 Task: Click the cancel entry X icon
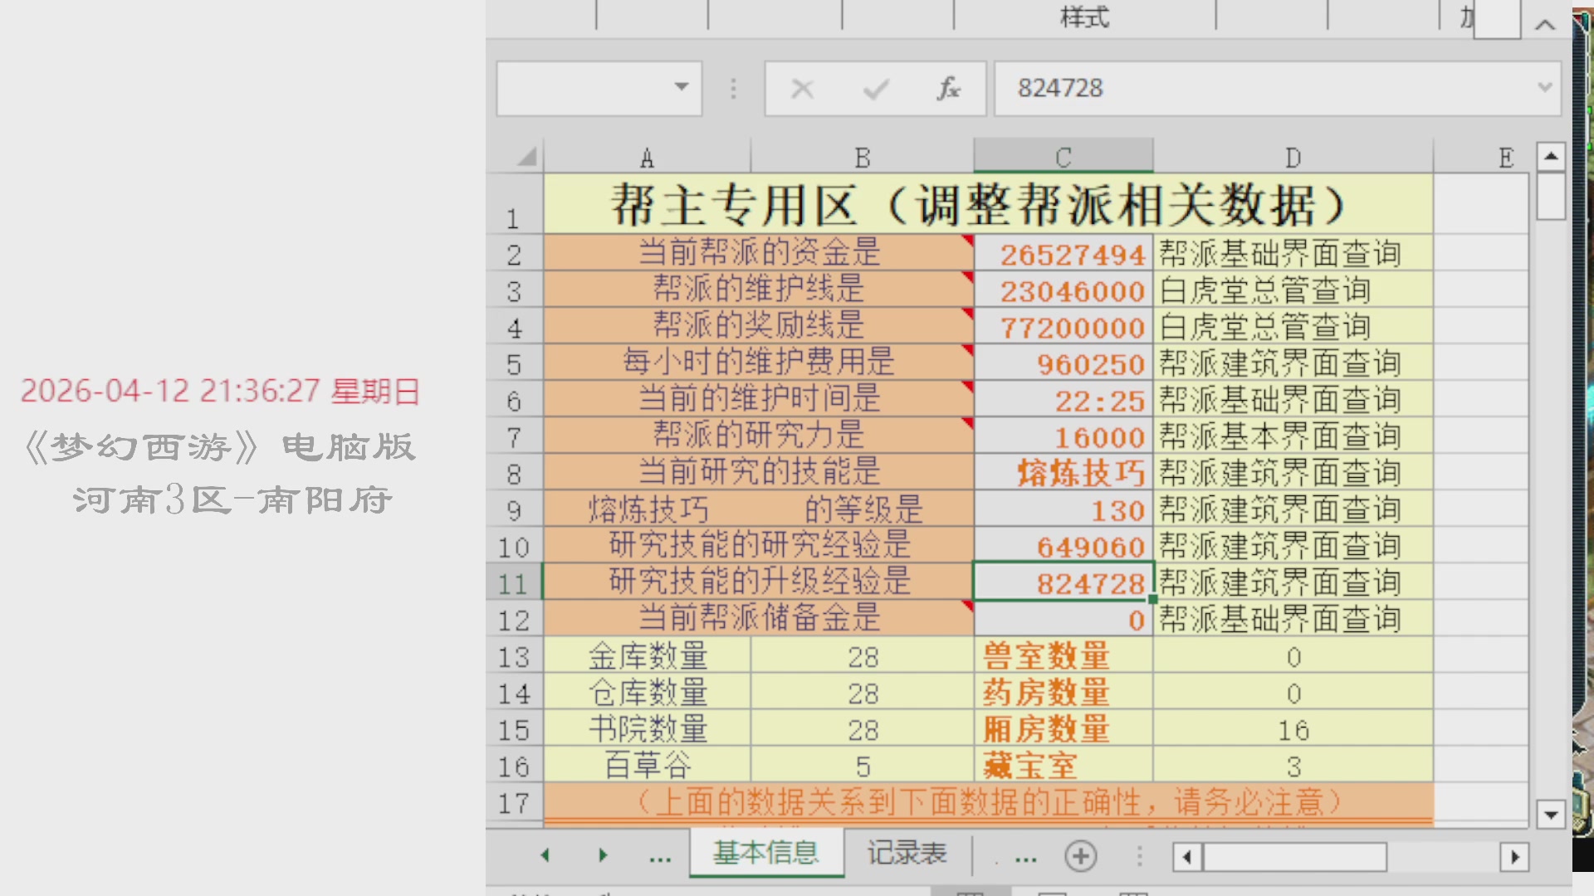(x=802, y=89)
